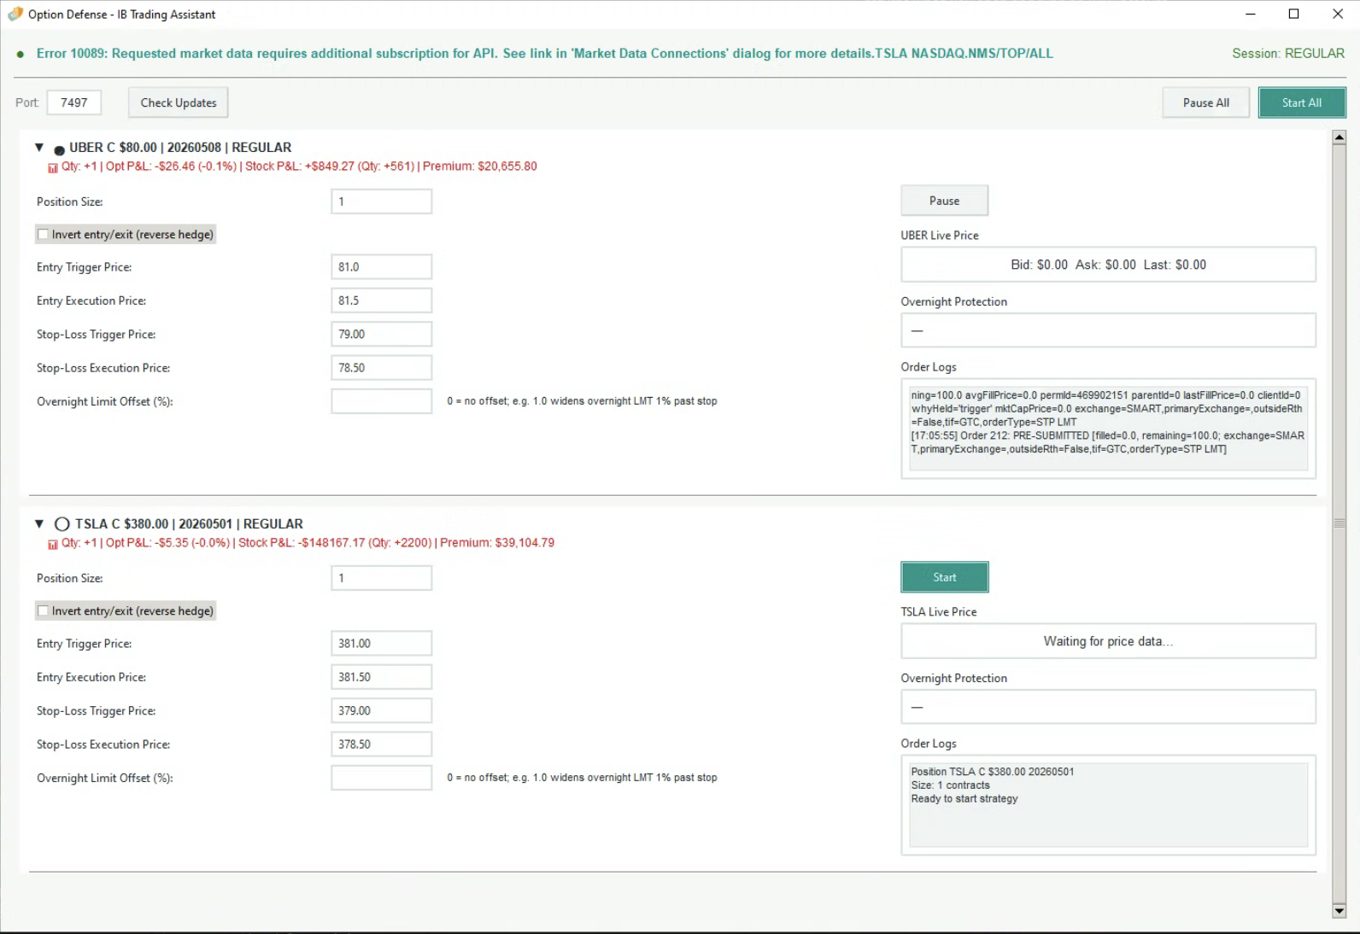The height and width of the screenshot is (934, 1360).
Task: Click the red icon beside UBER Qty line
Action: (53, 167)
